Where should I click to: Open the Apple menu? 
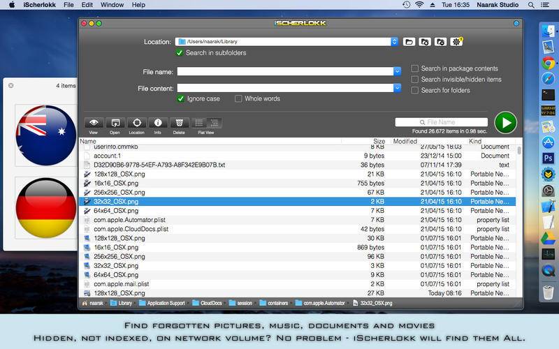12,5
